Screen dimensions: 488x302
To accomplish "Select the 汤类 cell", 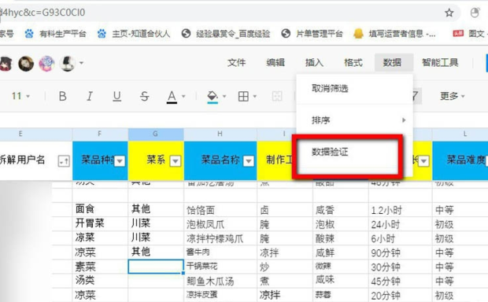I will click(x=100, y=281).
